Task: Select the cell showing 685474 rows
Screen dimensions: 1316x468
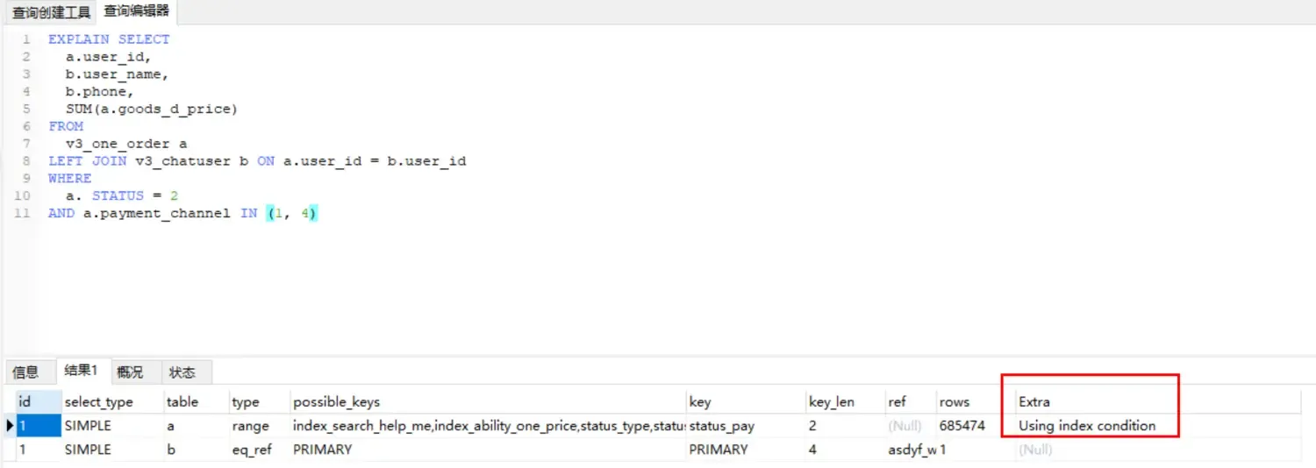Action: coord(962,426)
